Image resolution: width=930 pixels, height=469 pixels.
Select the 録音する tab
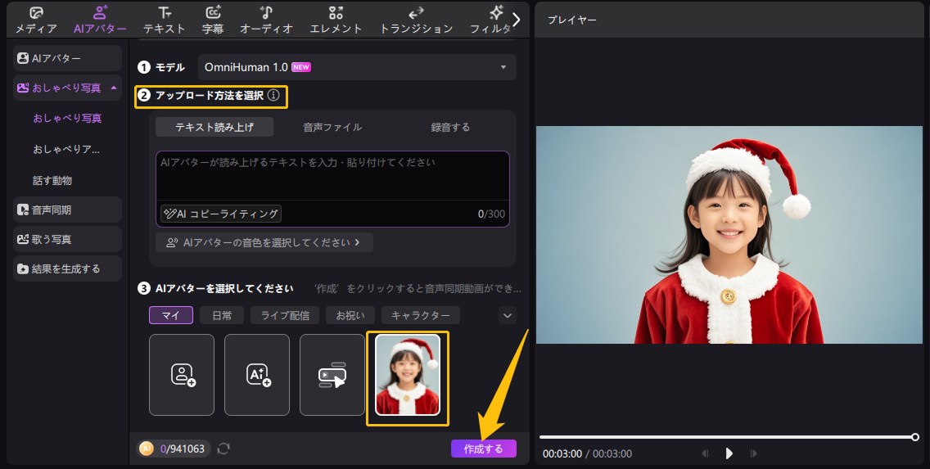click(450, 127)
